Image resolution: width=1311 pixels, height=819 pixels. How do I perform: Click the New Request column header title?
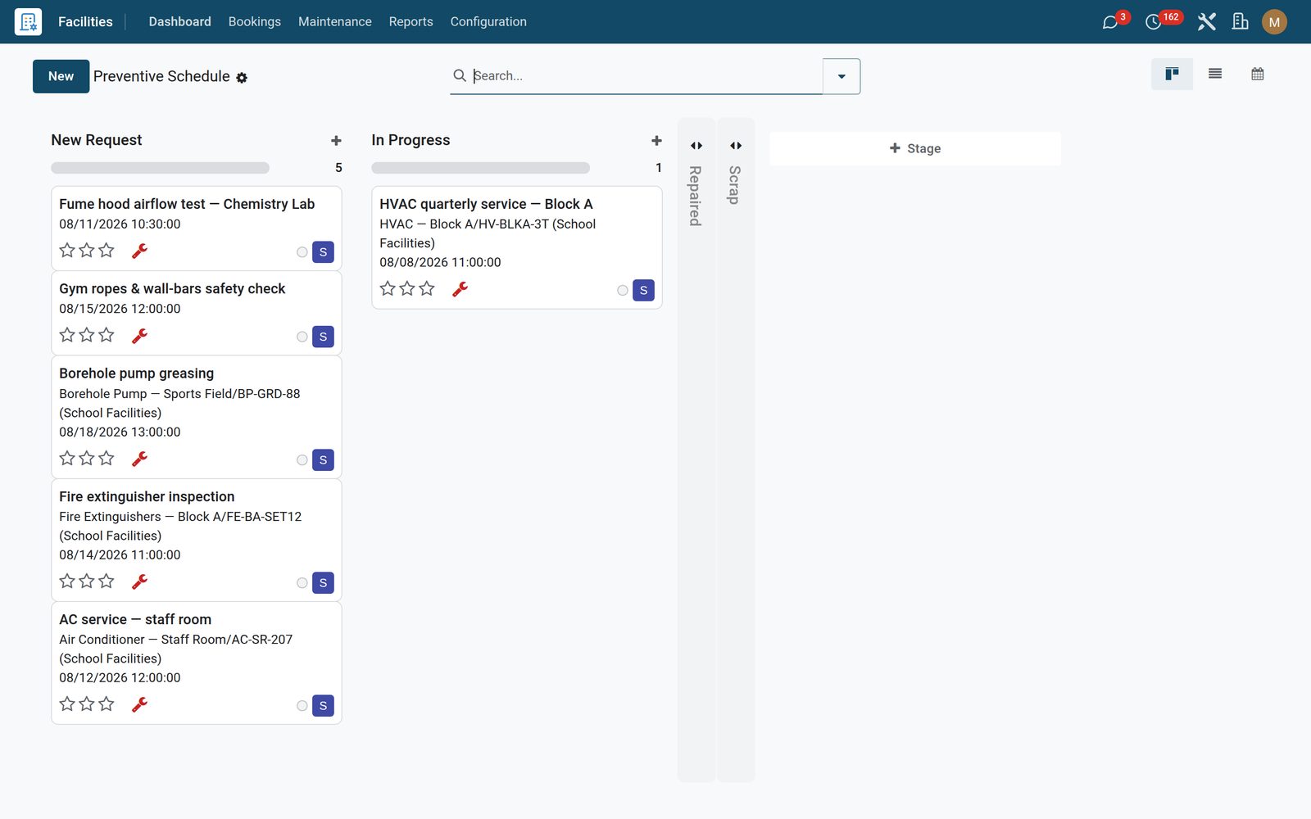[x=97, y=140]
